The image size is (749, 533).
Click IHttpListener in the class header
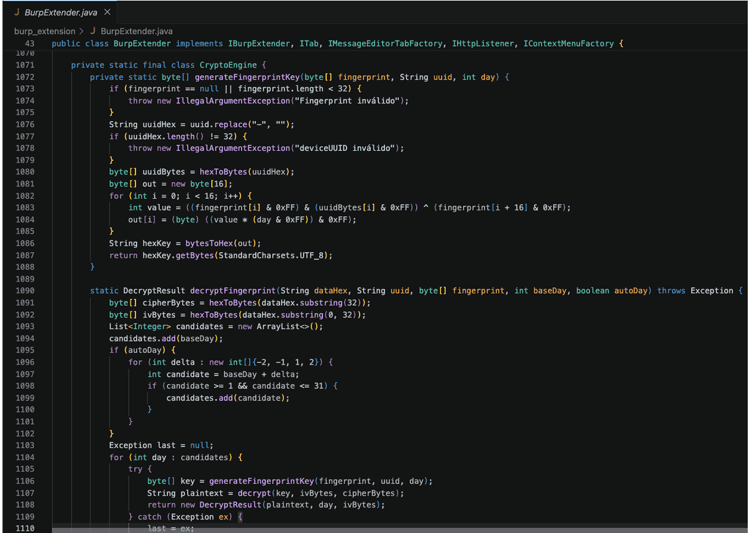(x=483, y=43)
